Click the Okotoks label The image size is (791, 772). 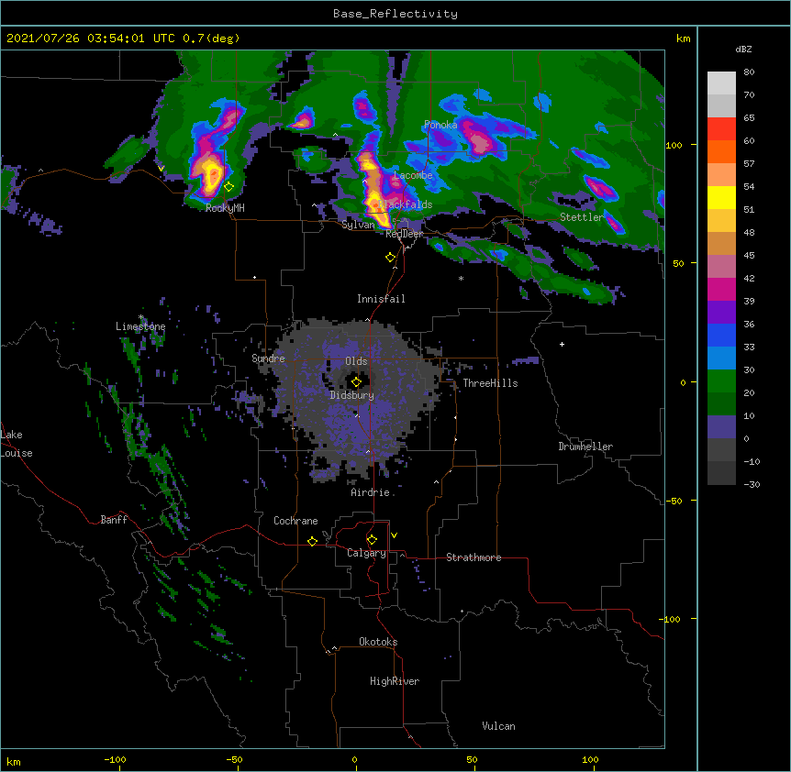[378, 642]
